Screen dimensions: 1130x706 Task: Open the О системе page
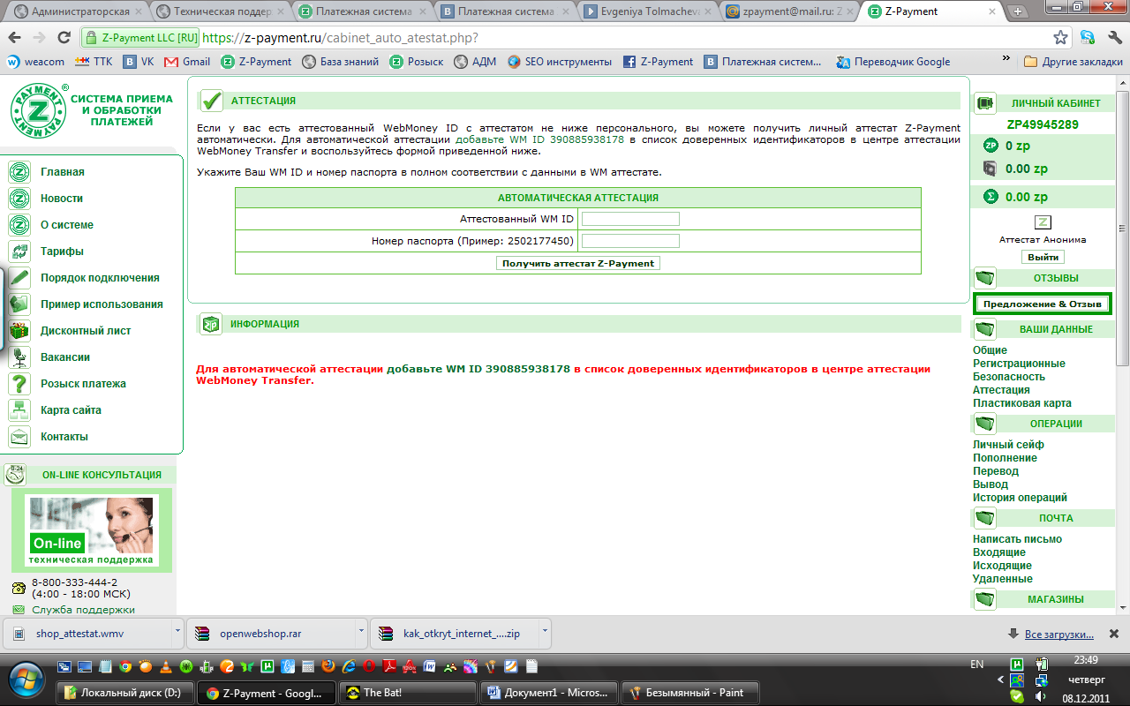tap(67, 225)
